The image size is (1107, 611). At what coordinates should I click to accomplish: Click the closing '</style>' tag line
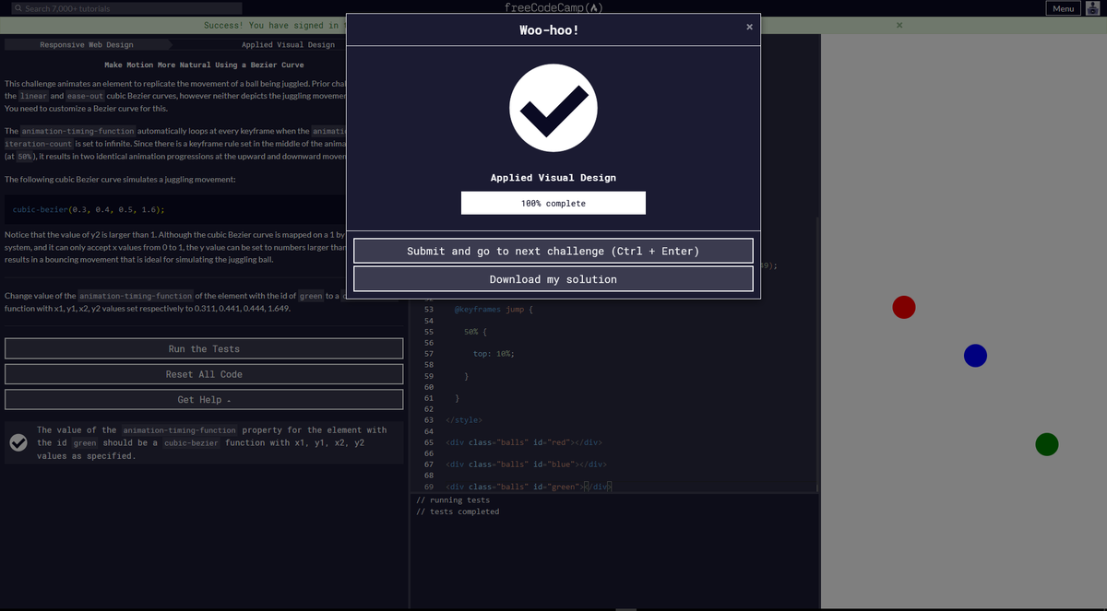(x=464, y=420)
